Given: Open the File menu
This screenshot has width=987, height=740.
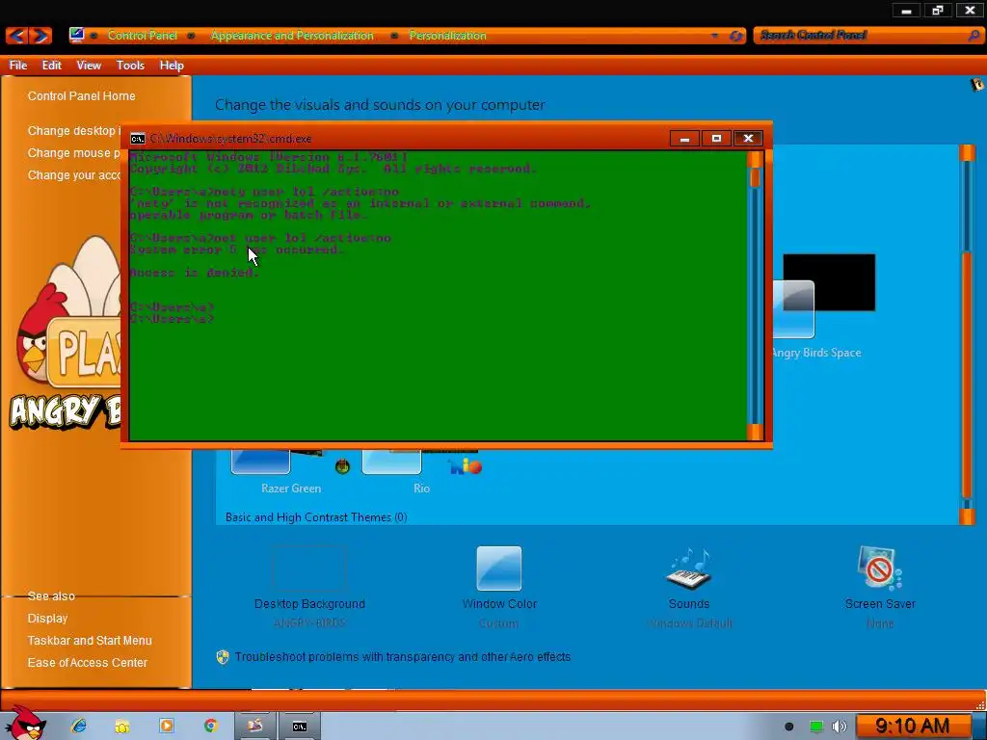Looking at the screenshot, I should click(17, 66).
